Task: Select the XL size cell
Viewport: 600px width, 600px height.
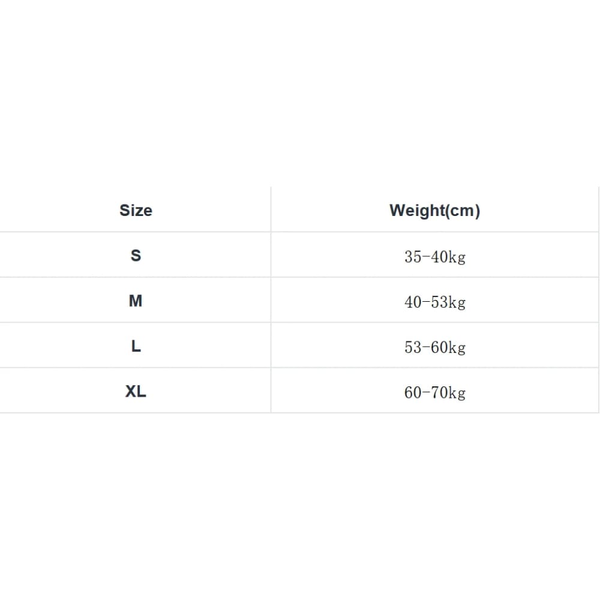Action: [x=136, y=391]
